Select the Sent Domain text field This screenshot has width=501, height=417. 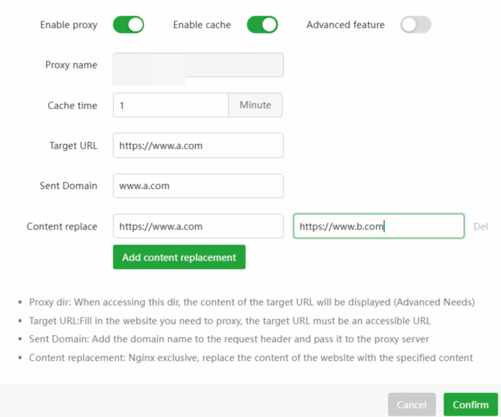[x=198, y=186]
